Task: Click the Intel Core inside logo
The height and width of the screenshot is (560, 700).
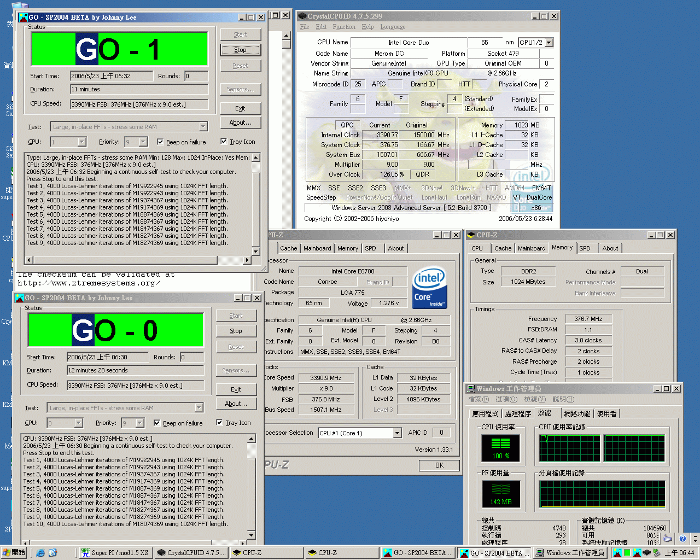Action: [429, 287]
